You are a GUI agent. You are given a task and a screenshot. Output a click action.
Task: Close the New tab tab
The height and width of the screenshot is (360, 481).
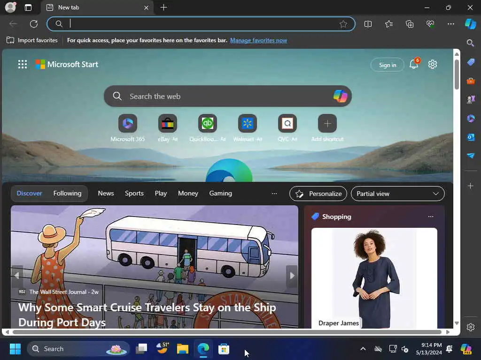click(147, 7)
